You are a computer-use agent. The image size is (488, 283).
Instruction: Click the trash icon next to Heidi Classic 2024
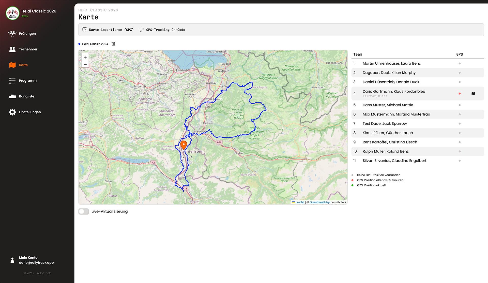[x=113, y=44]
